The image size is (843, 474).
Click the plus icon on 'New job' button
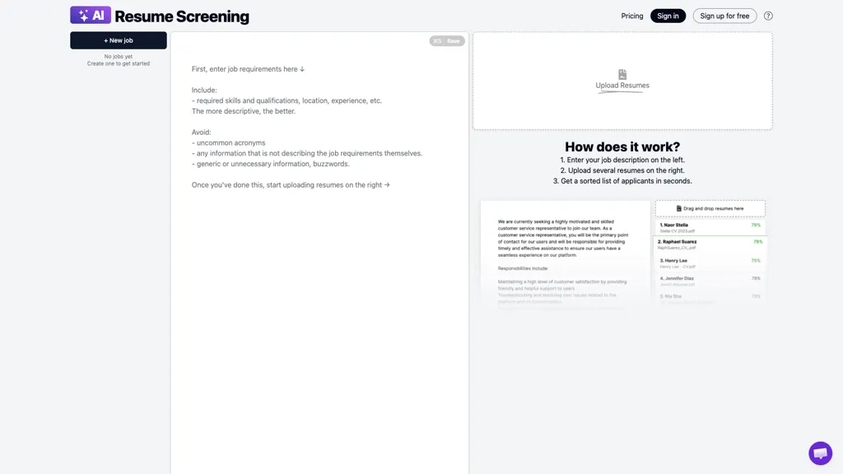tap(105, 39)
